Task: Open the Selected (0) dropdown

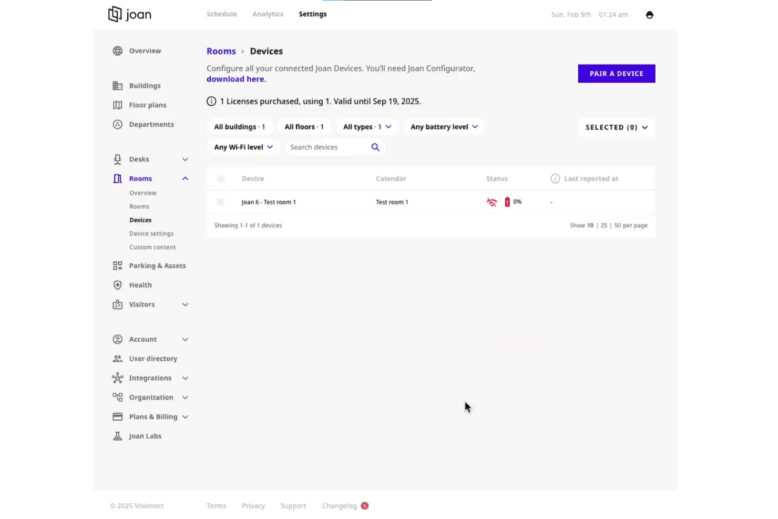Action: pyautogui.click(x=617, y=127)
